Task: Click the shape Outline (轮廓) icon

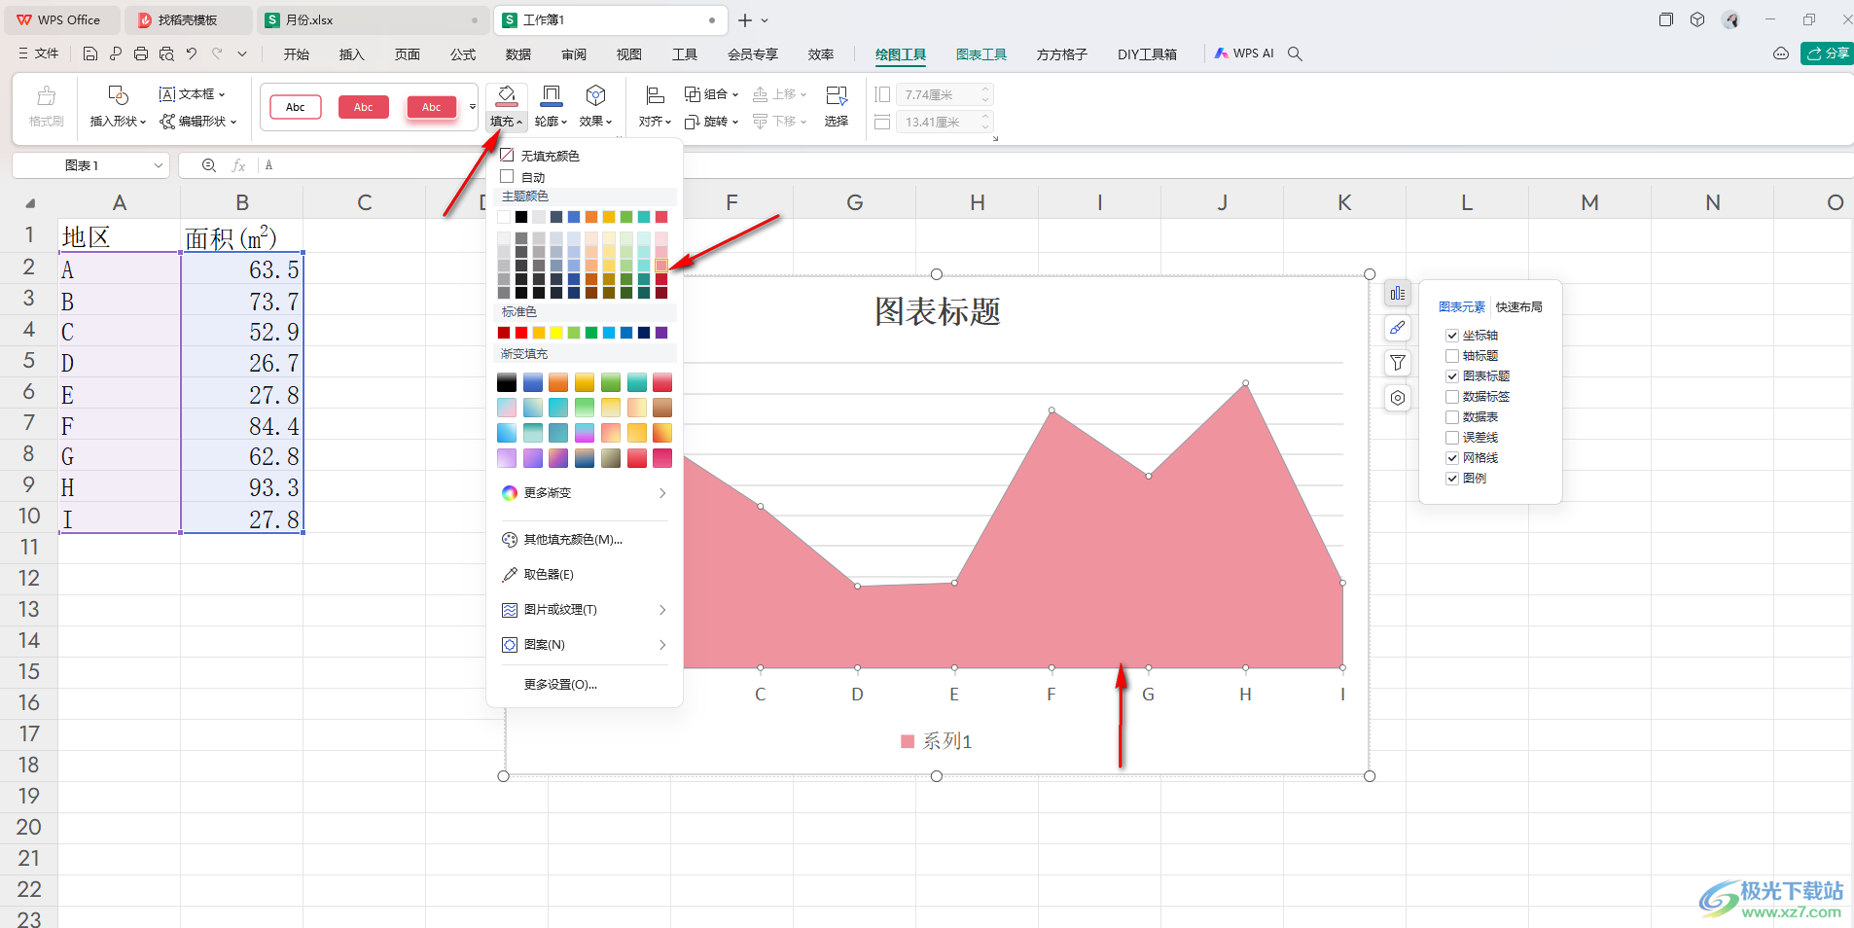Action: pyautogui.click(x=552, y=95)
